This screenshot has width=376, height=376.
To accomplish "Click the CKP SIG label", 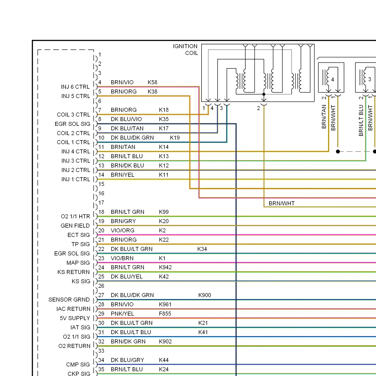I will point(79,373).
